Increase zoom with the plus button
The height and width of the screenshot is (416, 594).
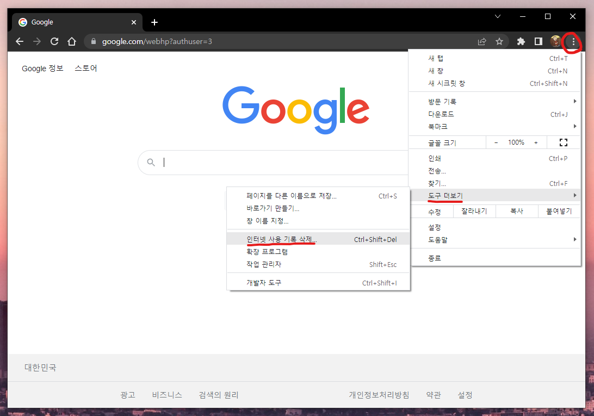536,142
